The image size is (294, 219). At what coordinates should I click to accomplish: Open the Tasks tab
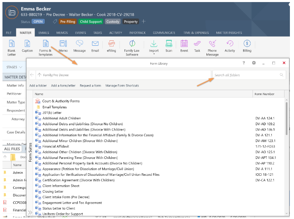98,33
